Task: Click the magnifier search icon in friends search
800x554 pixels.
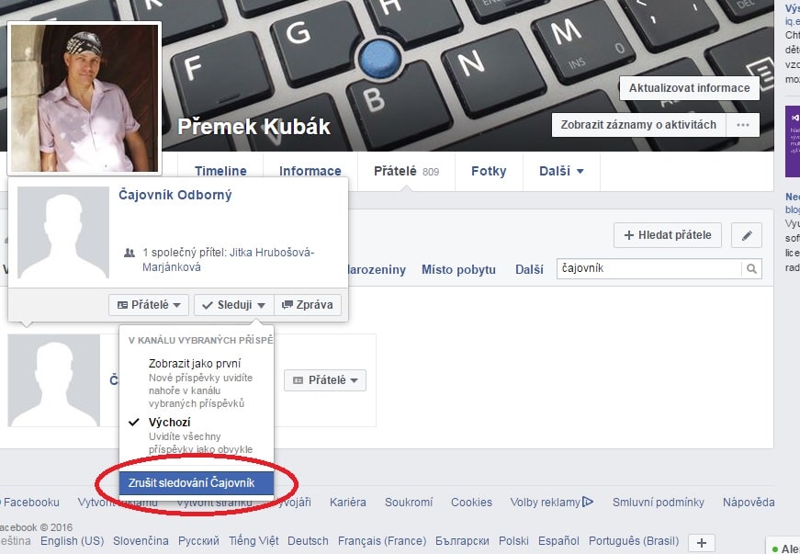Action: point(751,269)
